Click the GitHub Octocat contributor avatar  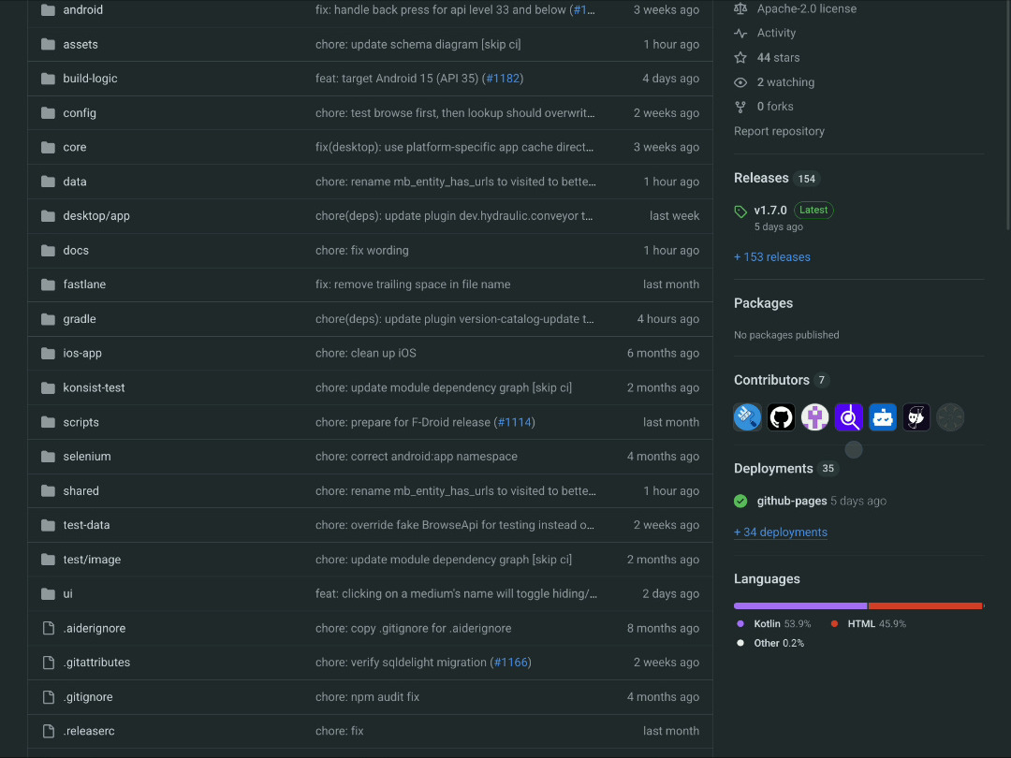coord(781,417)
